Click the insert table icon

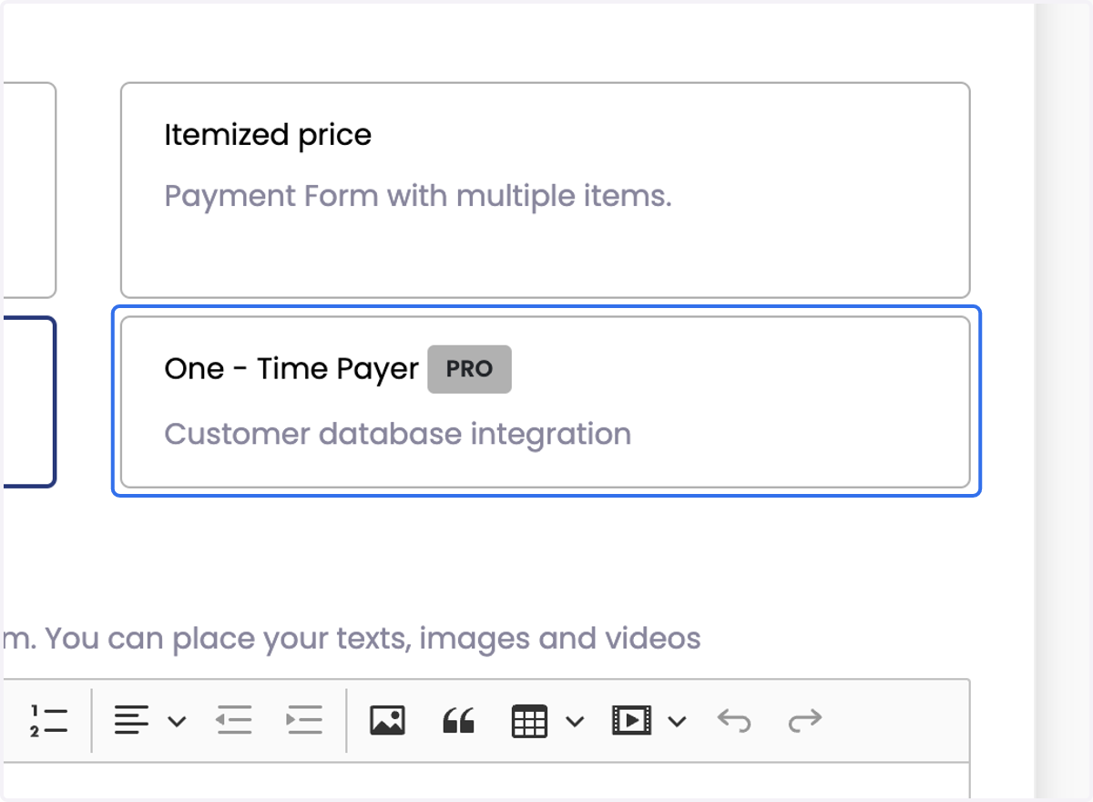pyautogui.click(x=529, y=720)
